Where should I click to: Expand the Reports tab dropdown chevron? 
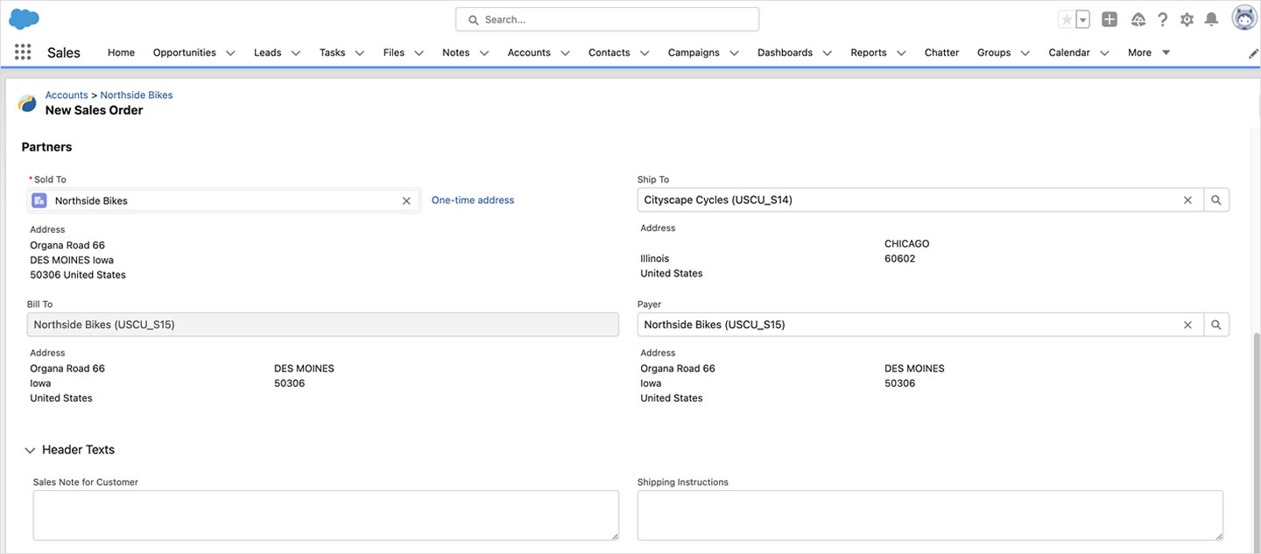[x=901, y=53]
